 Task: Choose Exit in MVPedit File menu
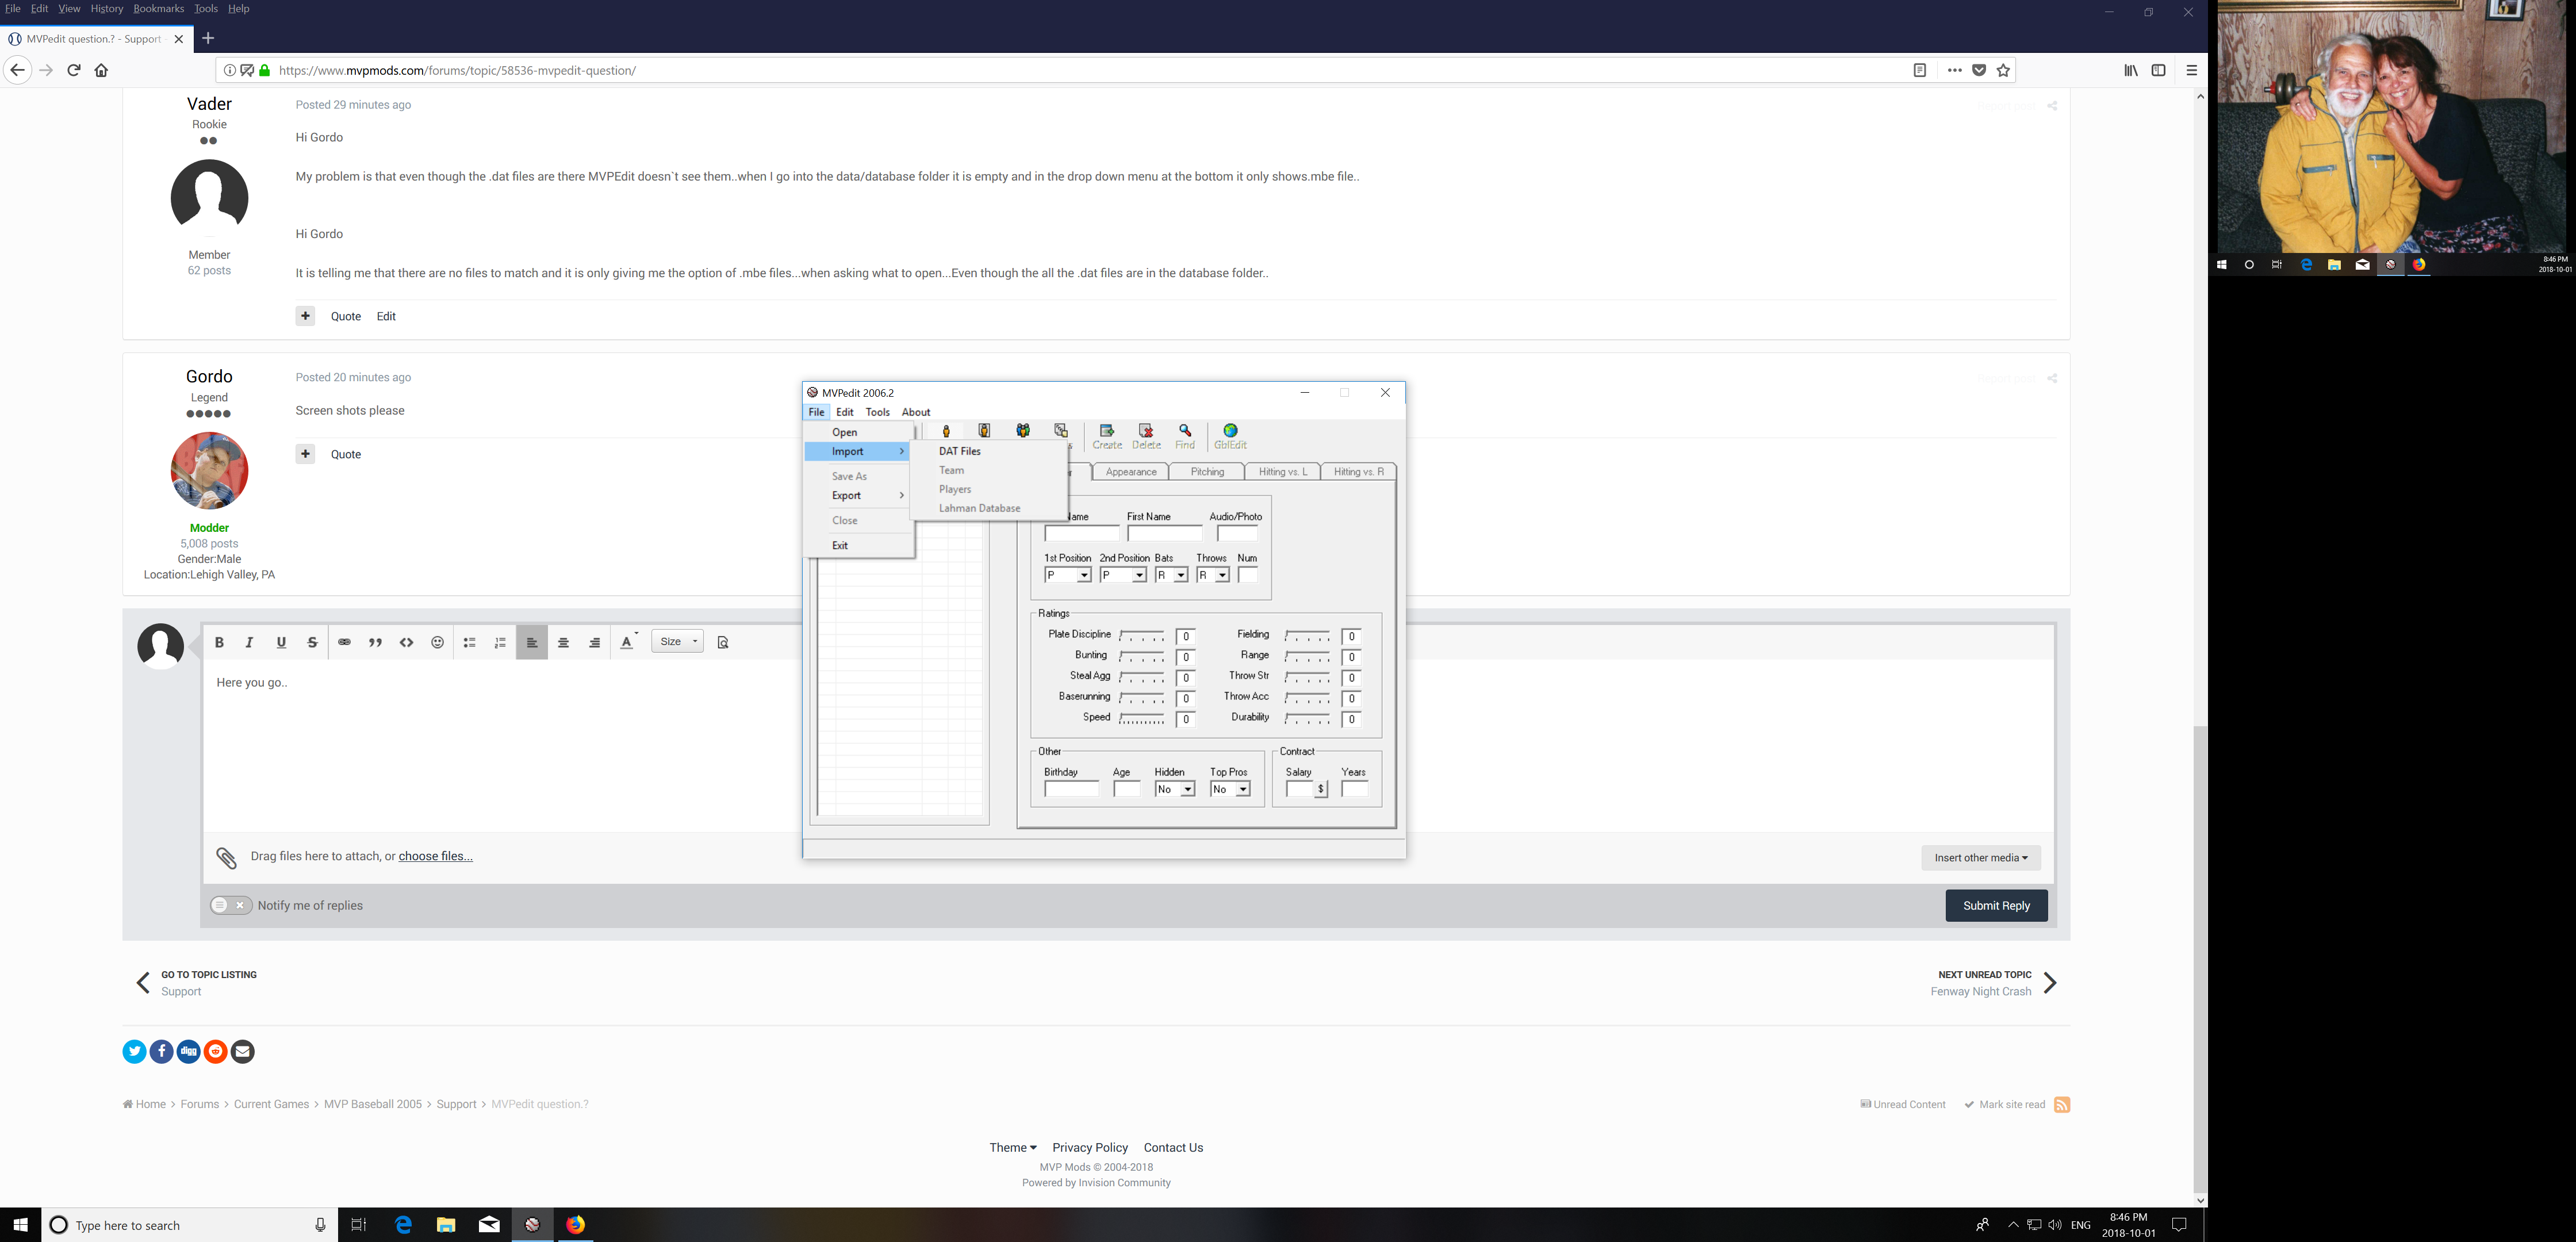[860, 545]
